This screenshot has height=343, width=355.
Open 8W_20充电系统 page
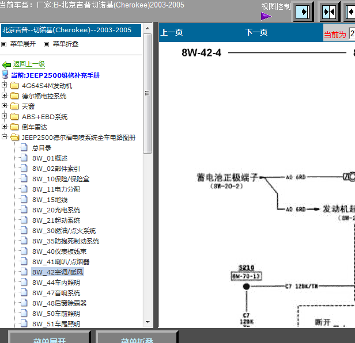[56, 210]
